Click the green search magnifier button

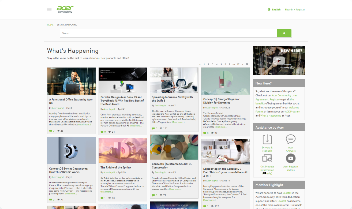click(284, 33)
